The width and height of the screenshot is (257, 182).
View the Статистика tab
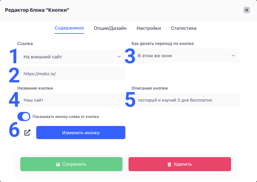[184, 28]
